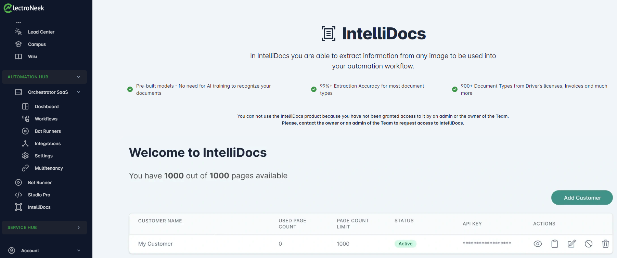The width and height of the screenshot is (617, 258).
Task: Click Welcome to IntelliDocs heading
Action: (198, 153)
